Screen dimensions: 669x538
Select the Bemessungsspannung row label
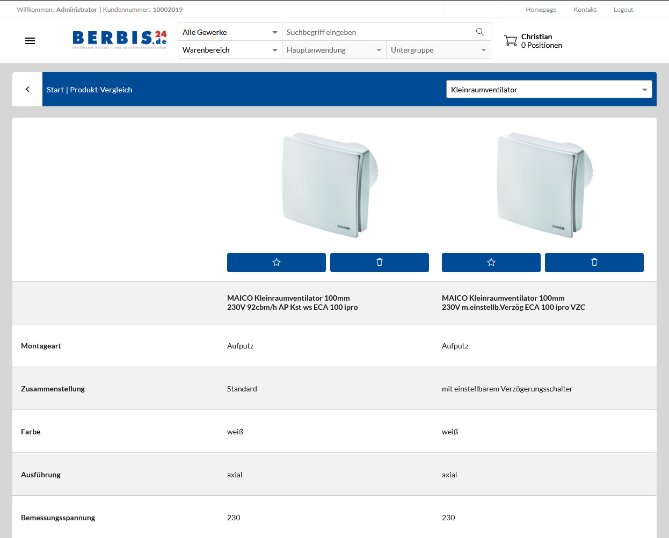(x=58, y=518)
